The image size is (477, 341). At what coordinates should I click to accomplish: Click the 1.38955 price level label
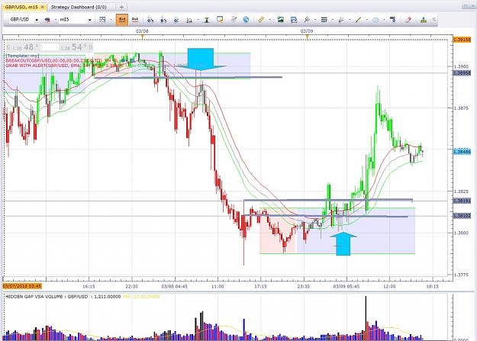pos(462,73)
